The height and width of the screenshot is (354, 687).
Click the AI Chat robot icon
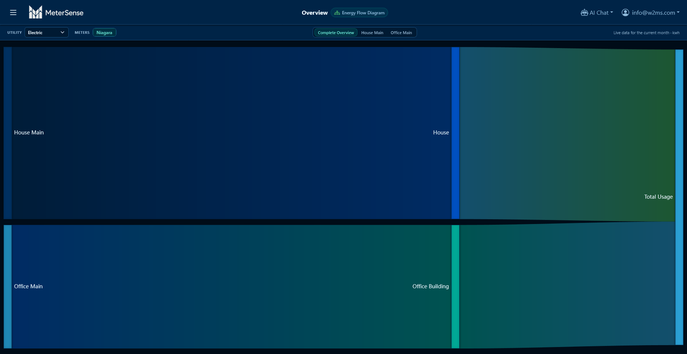pyautogui.click(x=584, y=12)
